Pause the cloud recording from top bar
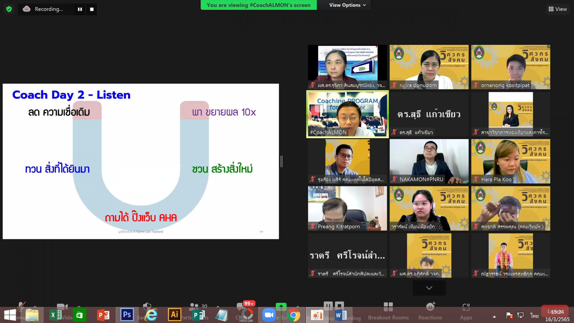574x323 pixels. [80, 9]
